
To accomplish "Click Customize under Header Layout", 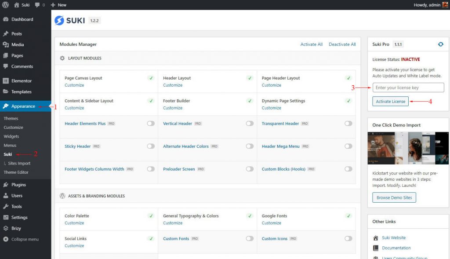I will point(173,85).
